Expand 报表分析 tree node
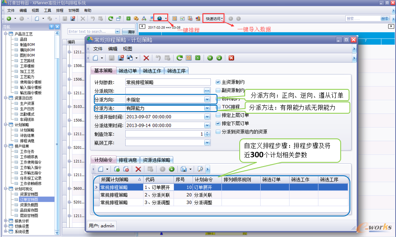This screenshot has height=237, width=396. [5, 221]
